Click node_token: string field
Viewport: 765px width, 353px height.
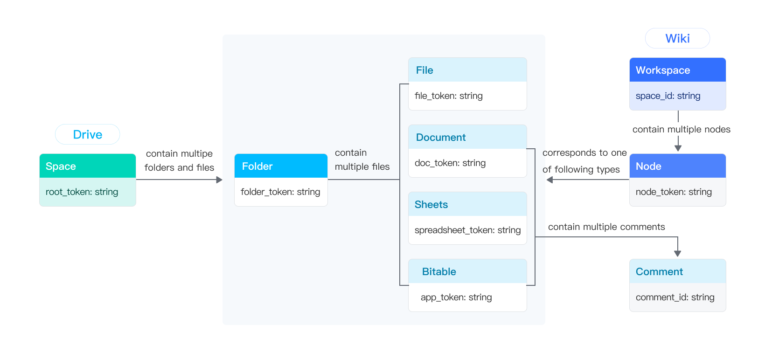[x=677, y=192]
